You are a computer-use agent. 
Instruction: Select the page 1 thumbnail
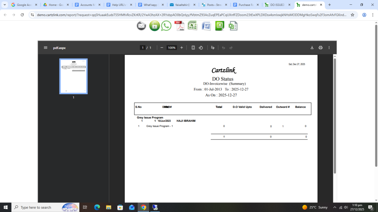click(73, 76)
